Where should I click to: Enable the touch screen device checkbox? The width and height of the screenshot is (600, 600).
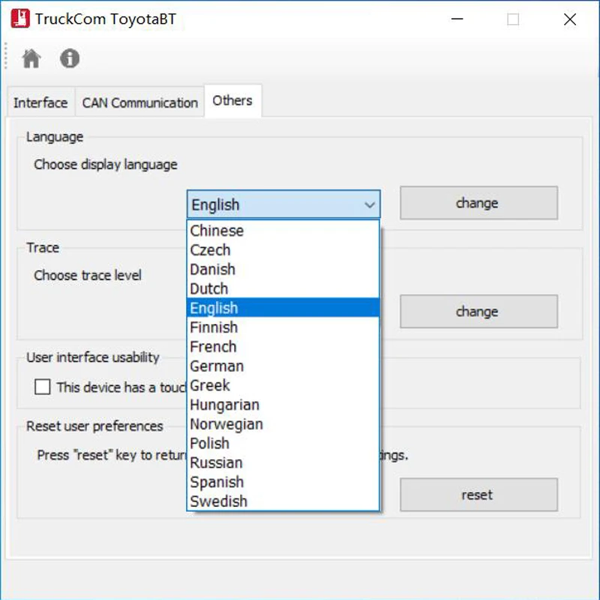[43, 387]
